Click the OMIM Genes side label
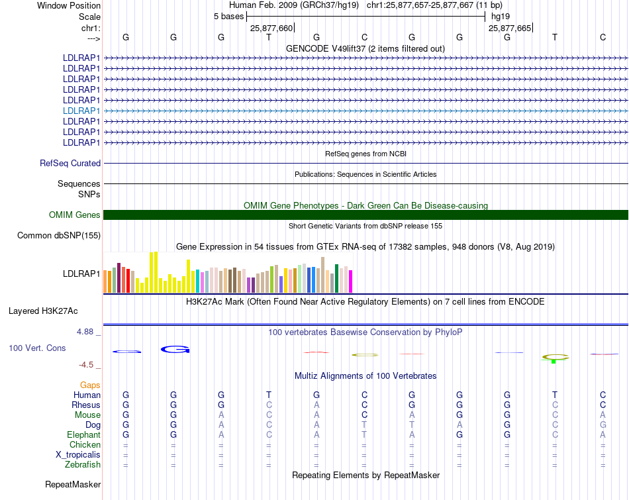 74,215
